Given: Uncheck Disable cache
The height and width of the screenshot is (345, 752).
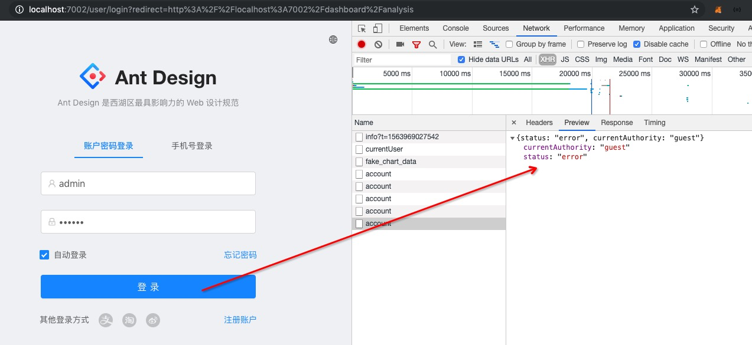Looking at the screenshot, I should tap(637, 44).
